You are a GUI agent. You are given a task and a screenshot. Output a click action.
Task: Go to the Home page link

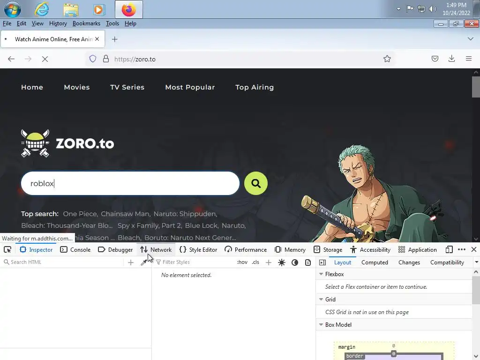pyautogui.click(x=32, y=87)
